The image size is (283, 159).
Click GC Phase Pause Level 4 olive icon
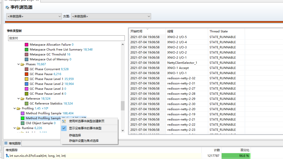(x=26, y=94)
